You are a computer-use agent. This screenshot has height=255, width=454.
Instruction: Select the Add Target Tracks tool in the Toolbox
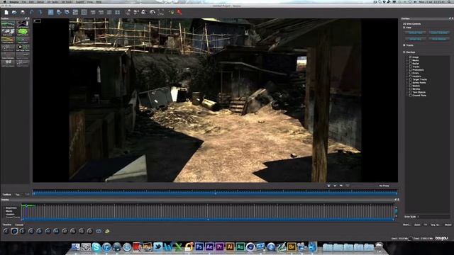pos(23,47)
